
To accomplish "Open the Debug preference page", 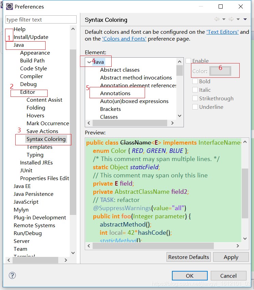I will point(28,84).
